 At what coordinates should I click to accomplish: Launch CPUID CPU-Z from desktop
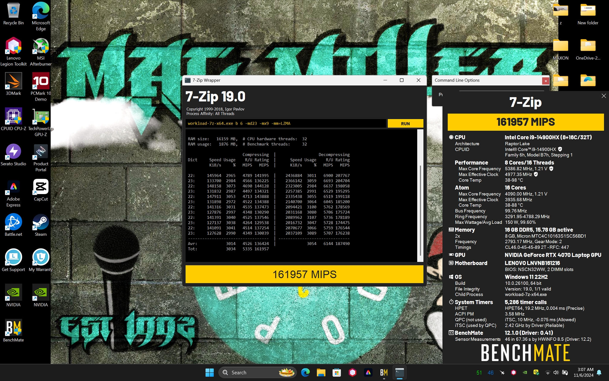[x=13, y=119]
